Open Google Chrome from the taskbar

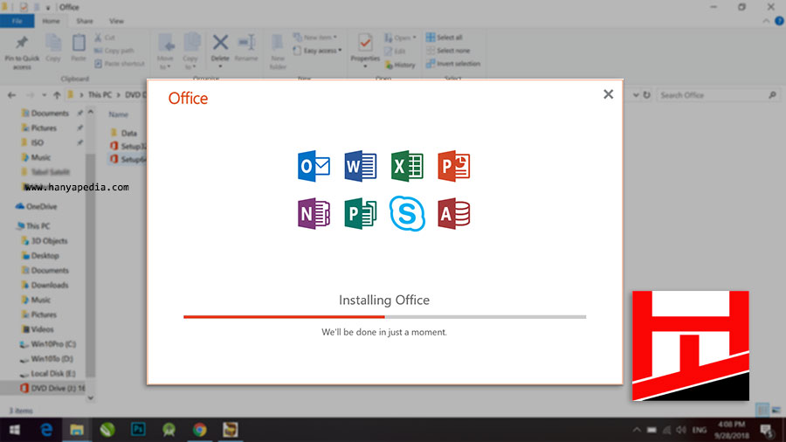point(199,430)
